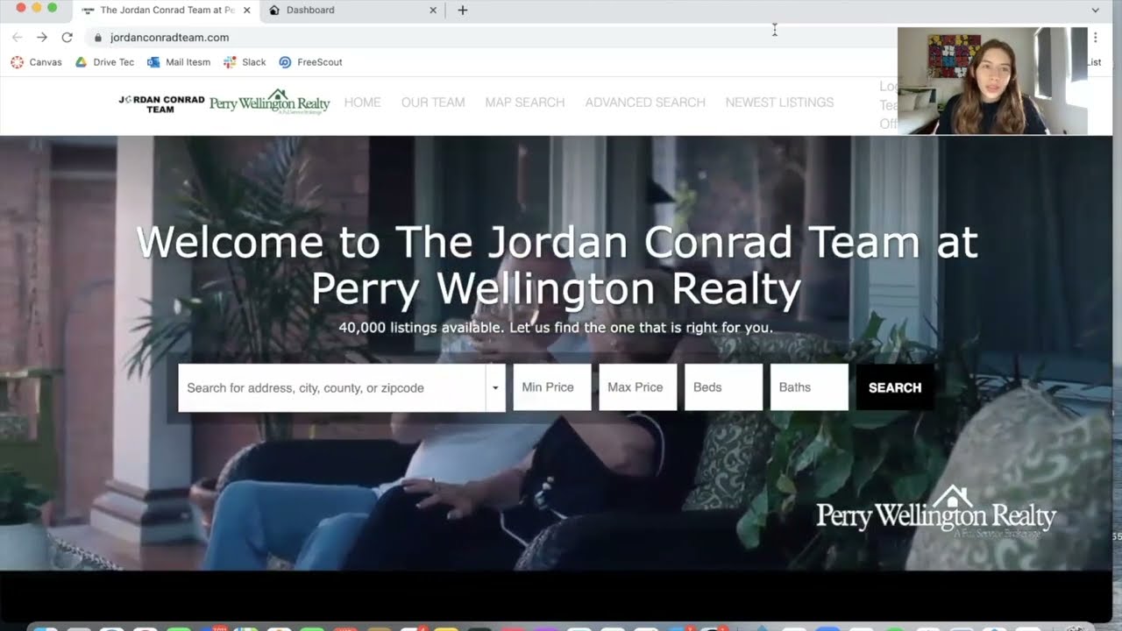The height and width of the screenshot is (631, 1122).
Task: Open the Slack bookmark
Action: coord(245,62)
